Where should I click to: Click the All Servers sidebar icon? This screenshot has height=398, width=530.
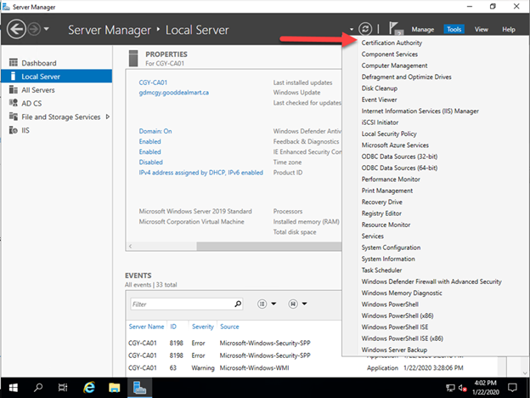(14, 89)
